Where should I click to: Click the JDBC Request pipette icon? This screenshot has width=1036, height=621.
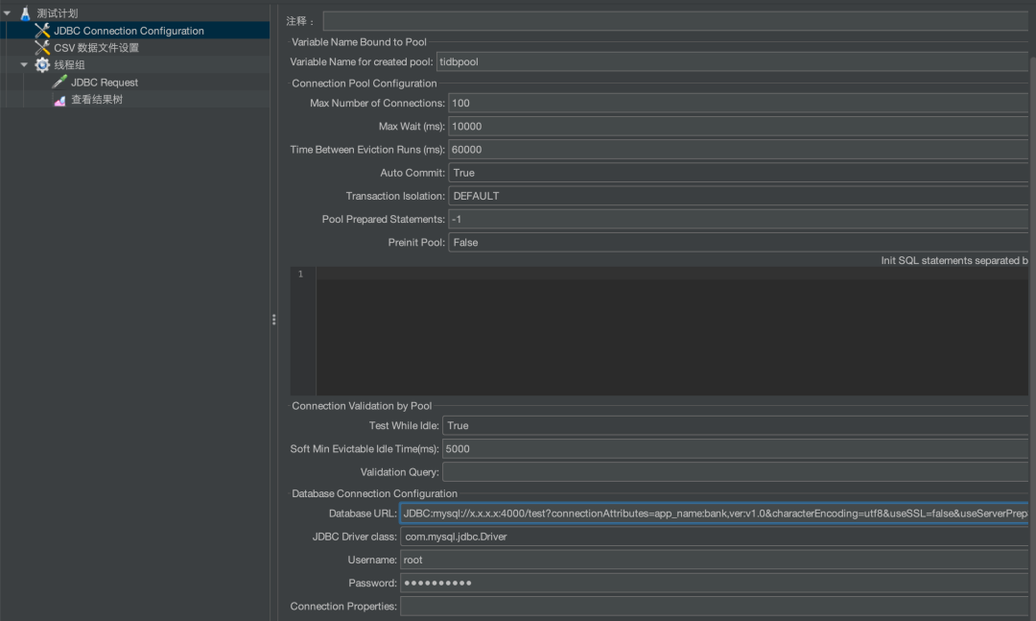pyautogui.click(x=59, y=82)
